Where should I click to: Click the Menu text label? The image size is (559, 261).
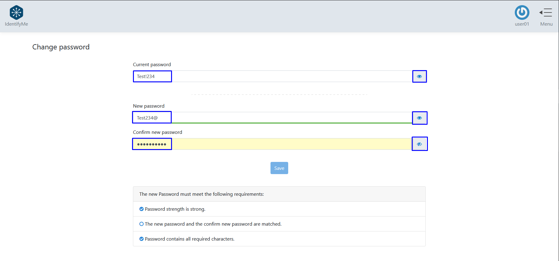[x=546, y=24]
